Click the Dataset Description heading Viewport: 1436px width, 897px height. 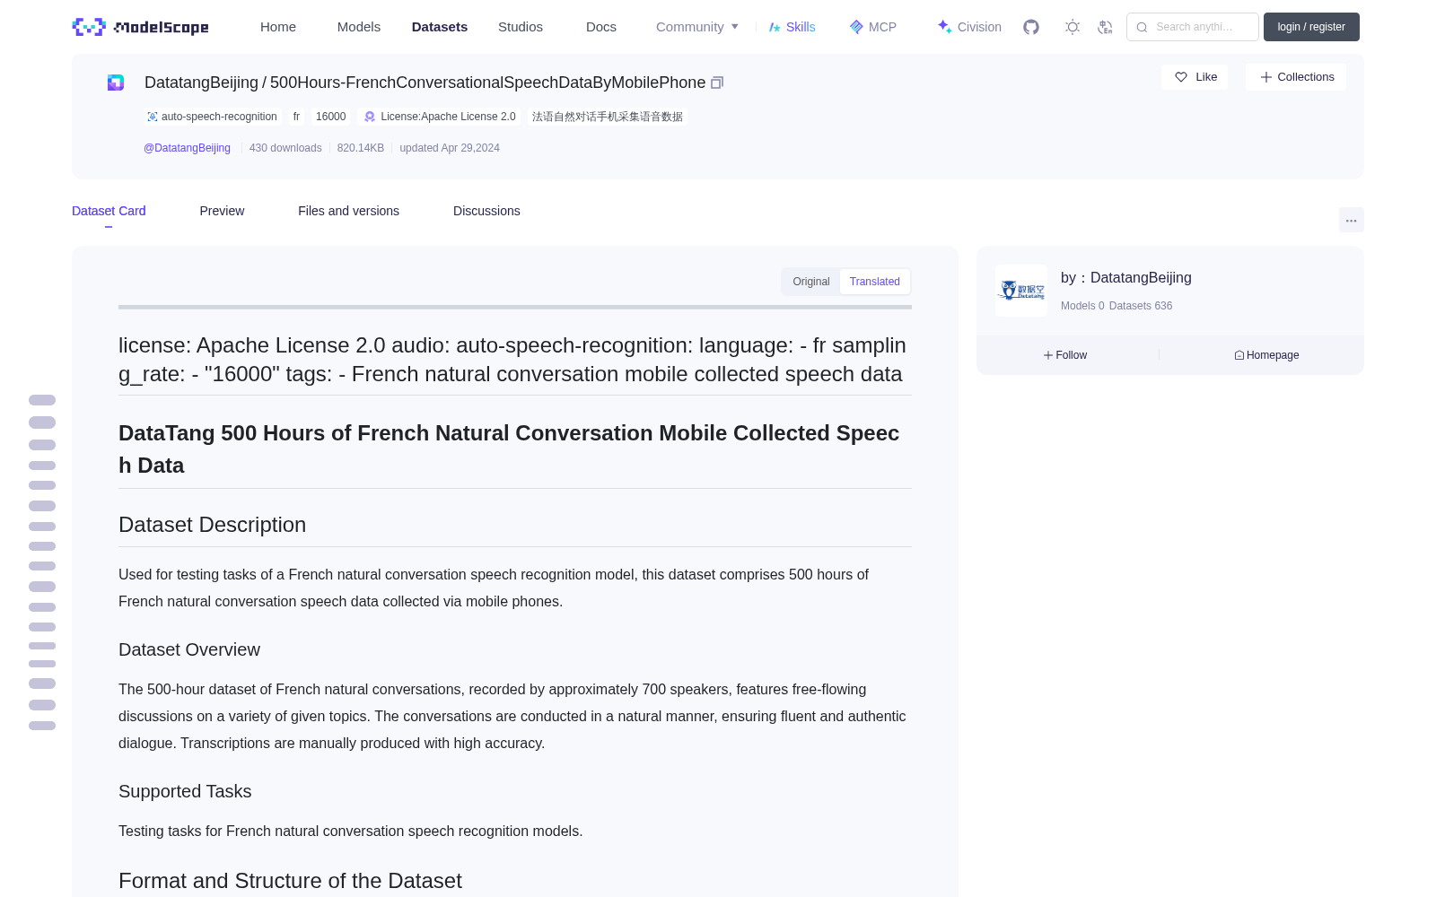point(212,525)
